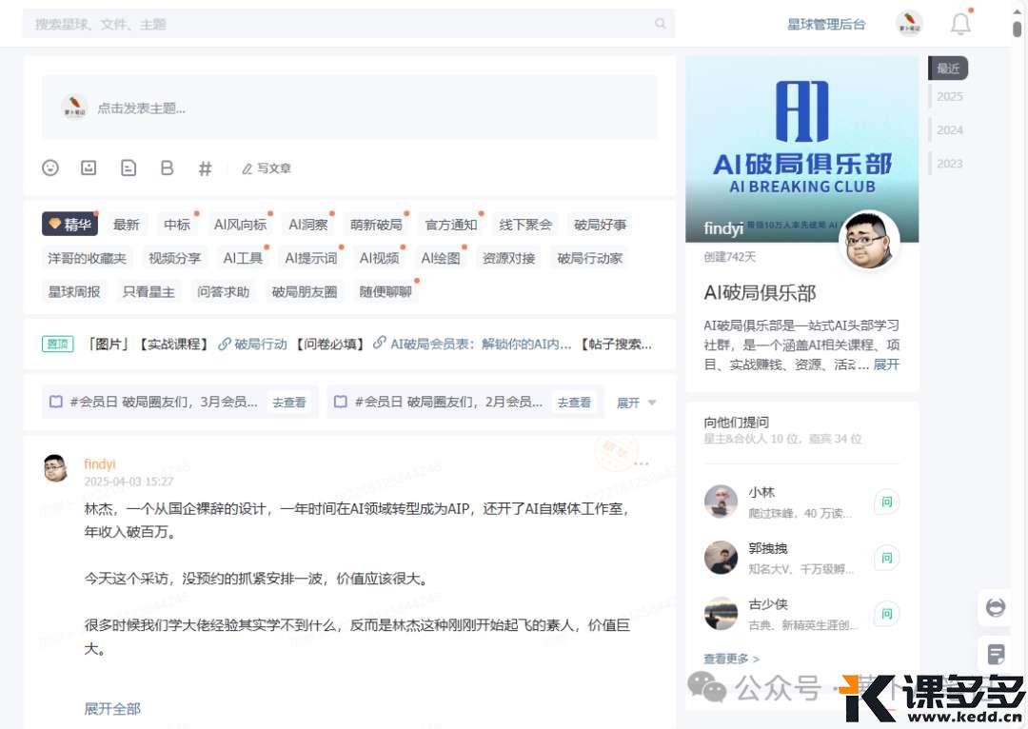Click findyi post avatar
1028x729 pixels.
[56, 467]
